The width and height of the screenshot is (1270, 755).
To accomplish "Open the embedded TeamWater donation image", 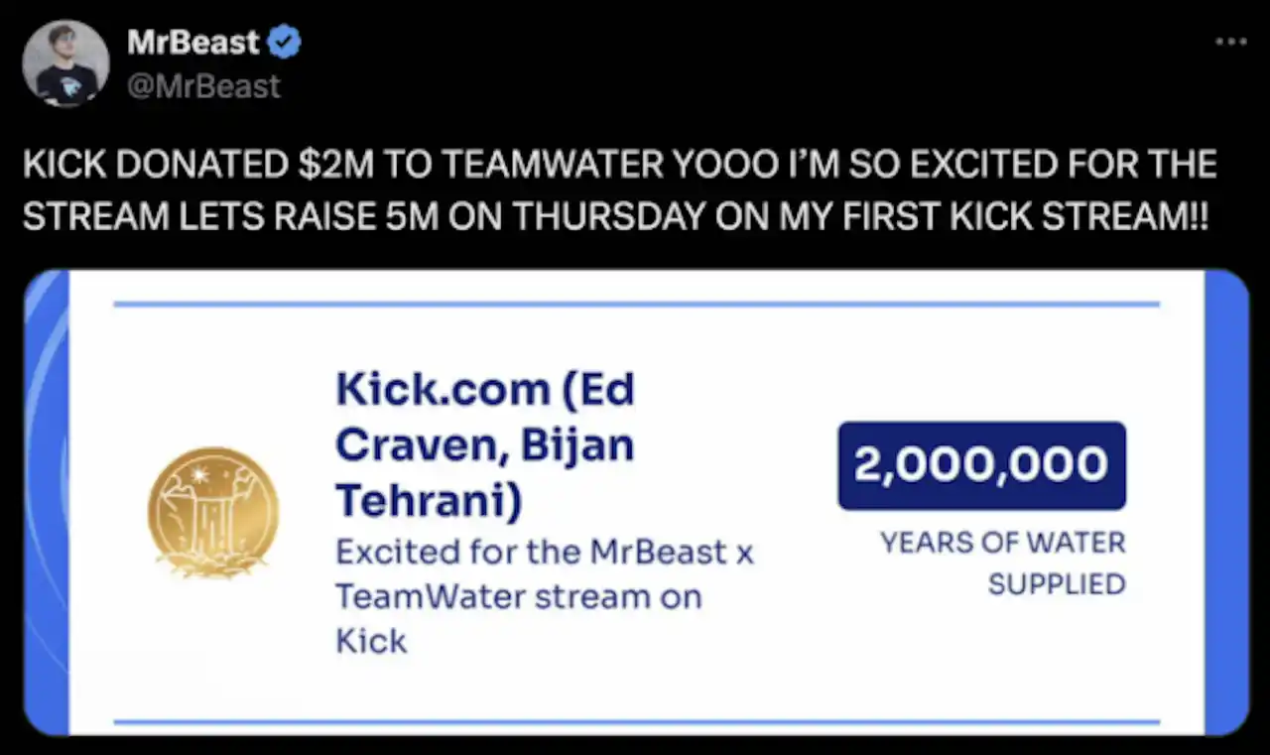I will (636, 502).
